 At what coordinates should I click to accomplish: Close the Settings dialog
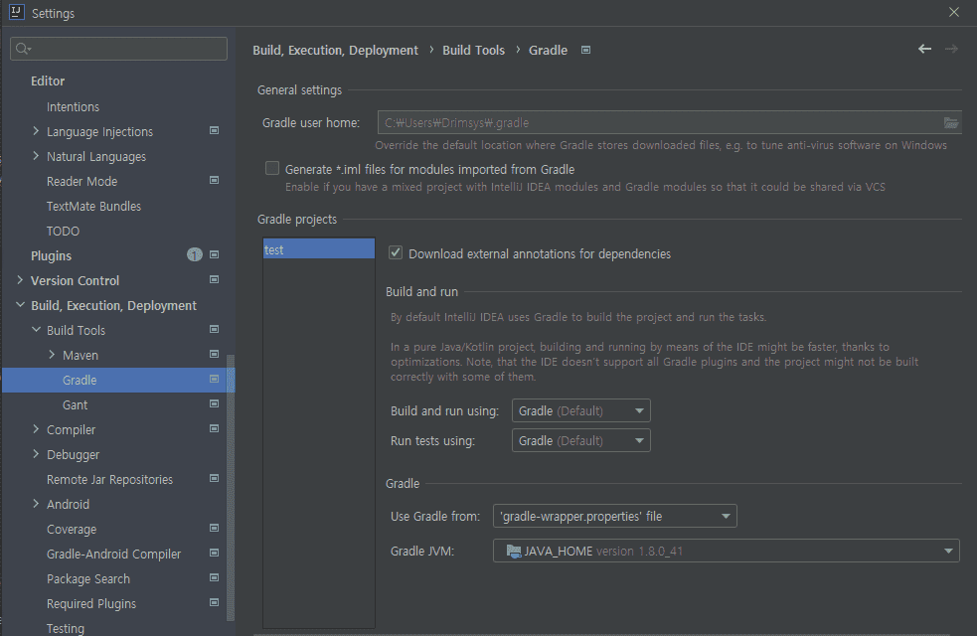[954, 13]
